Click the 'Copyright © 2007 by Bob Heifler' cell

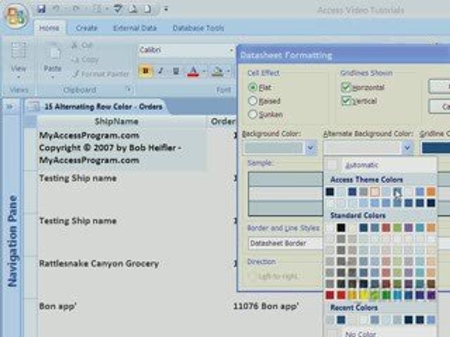pos(122,148)
